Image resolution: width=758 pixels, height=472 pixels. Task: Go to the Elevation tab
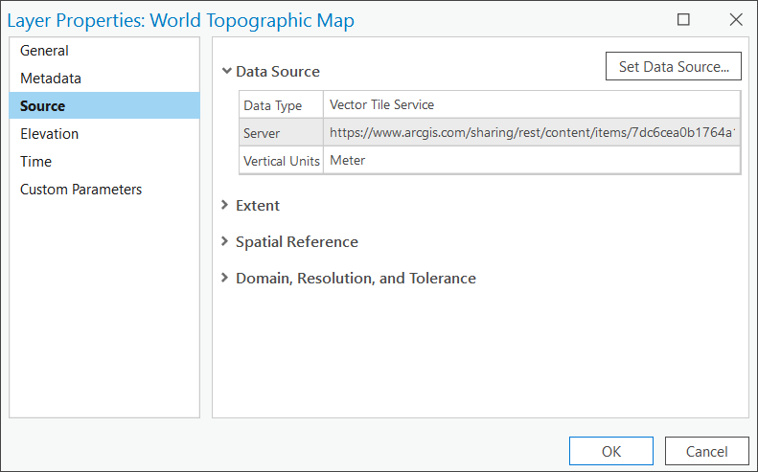pyautogui.click(x=50, y=134)
